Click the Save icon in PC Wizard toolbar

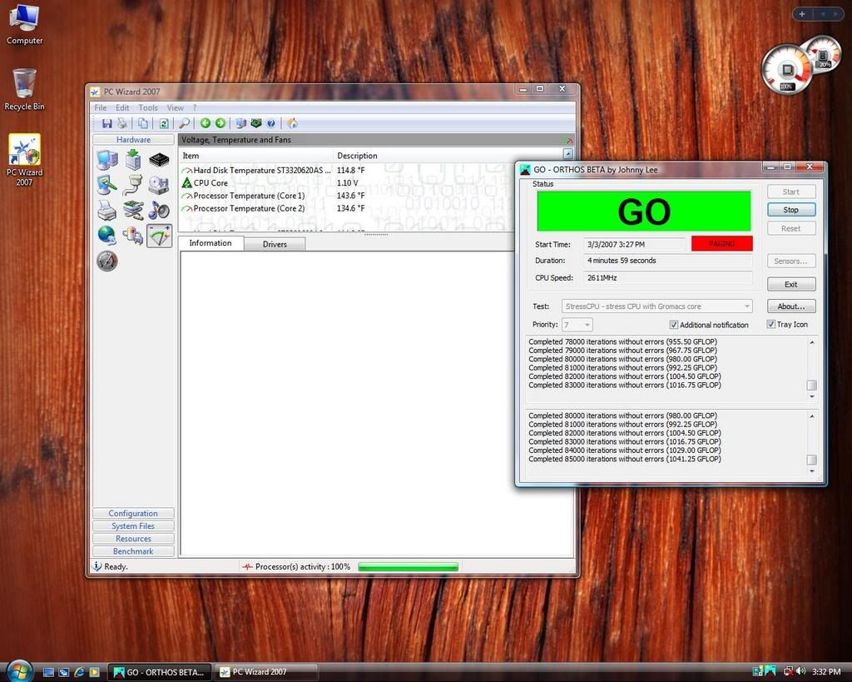106,123
